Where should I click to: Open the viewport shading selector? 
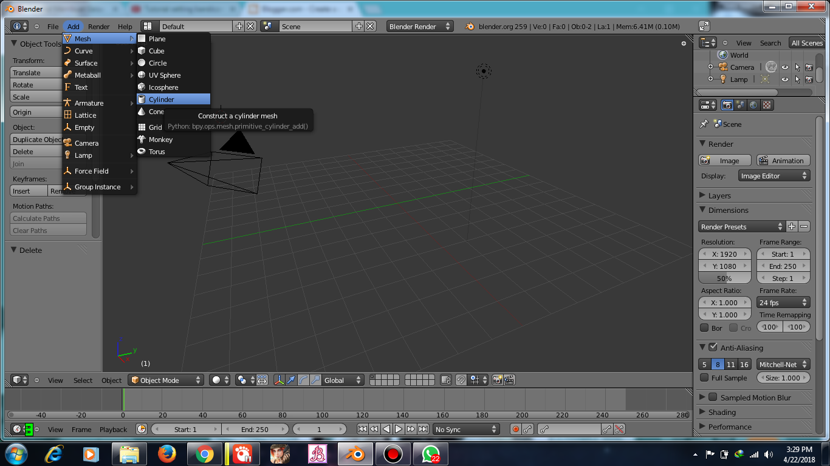[x=220, y=380]
